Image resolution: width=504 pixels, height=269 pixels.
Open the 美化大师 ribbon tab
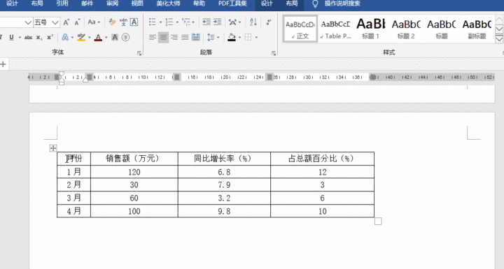click(168, 3)
